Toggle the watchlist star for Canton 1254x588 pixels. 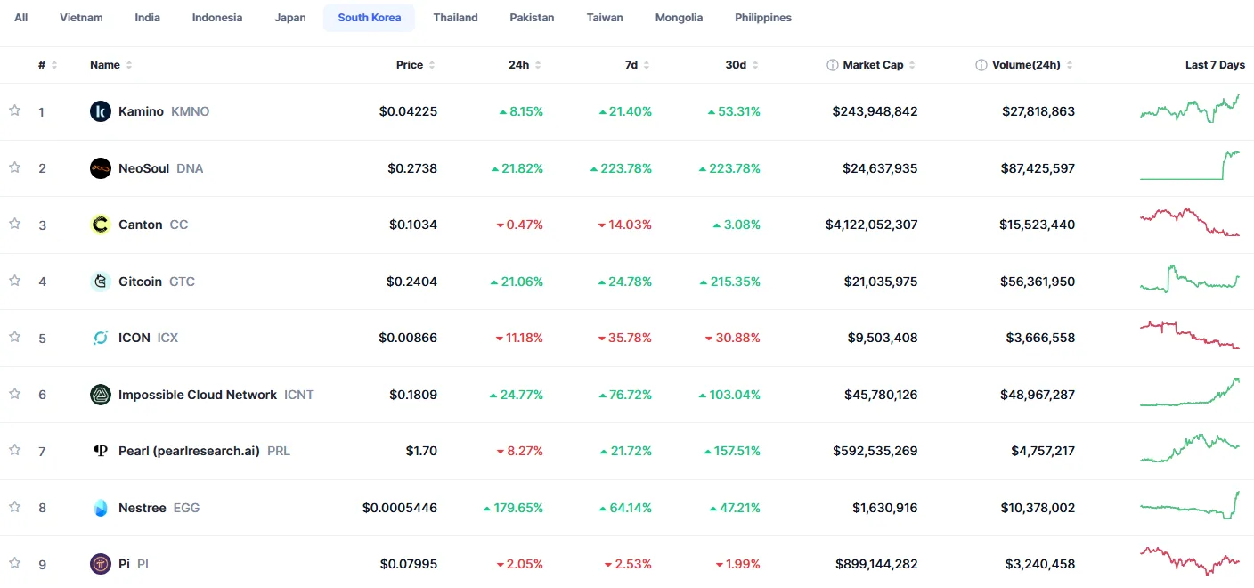tap(14, 224)
